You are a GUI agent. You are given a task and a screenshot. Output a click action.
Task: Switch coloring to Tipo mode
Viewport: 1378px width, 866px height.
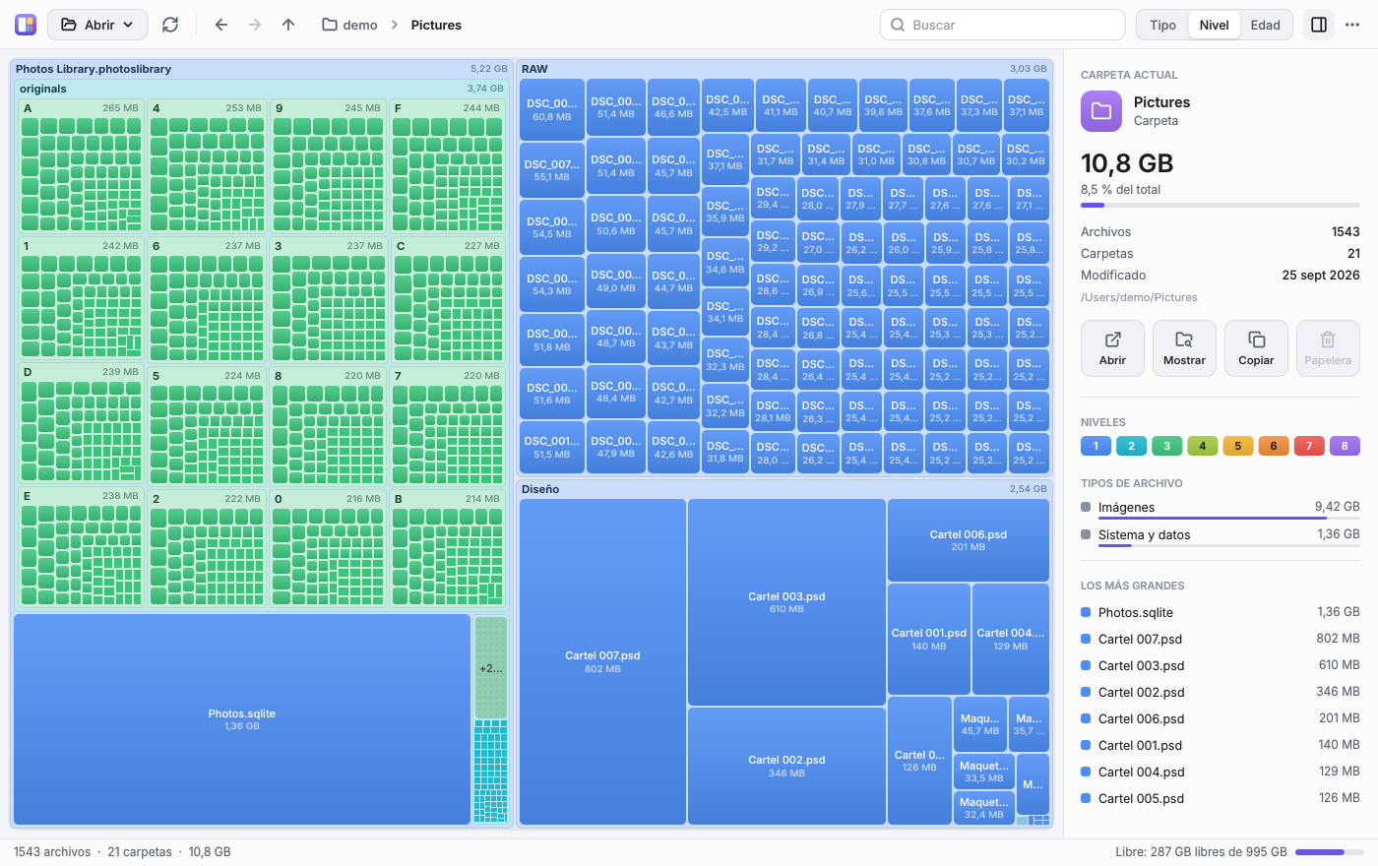pyautogui.click(x=1162, y=25)
